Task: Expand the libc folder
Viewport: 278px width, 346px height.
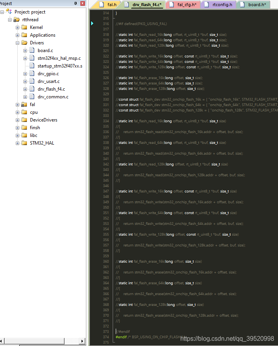Action: [x=17, y=136]
